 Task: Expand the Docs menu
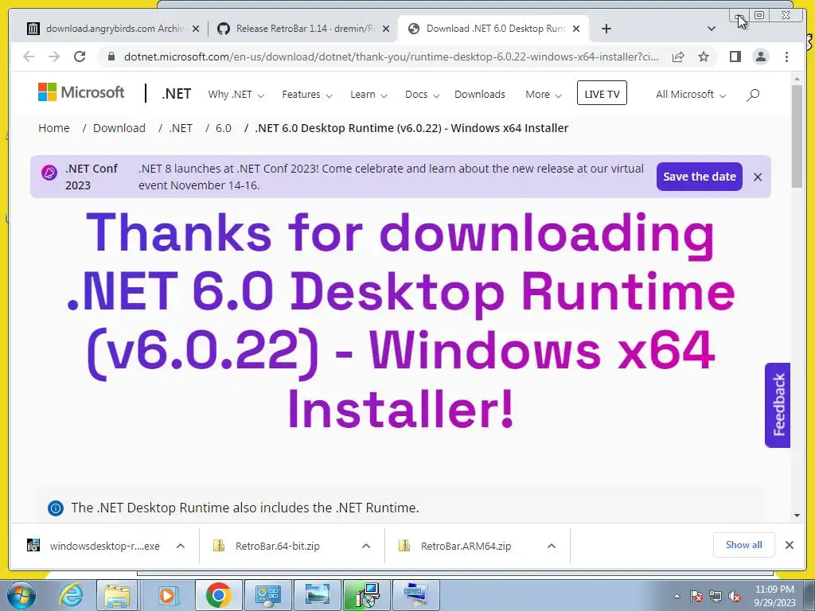(x=422, y=95)
